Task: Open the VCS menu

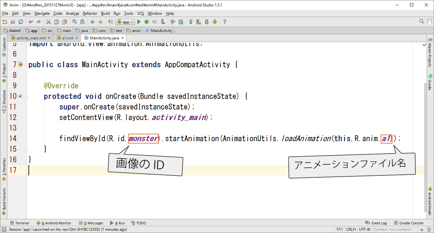Action: coord(141,13)
